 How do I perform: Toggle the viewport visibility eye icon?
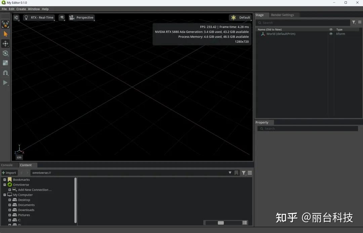pyautogui.click(x=62, y=17)
